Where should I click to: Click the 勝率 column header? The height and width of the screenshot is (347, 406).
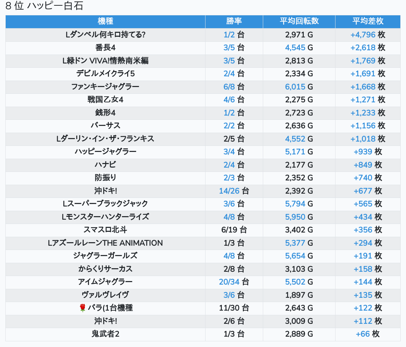click(234, 21)
